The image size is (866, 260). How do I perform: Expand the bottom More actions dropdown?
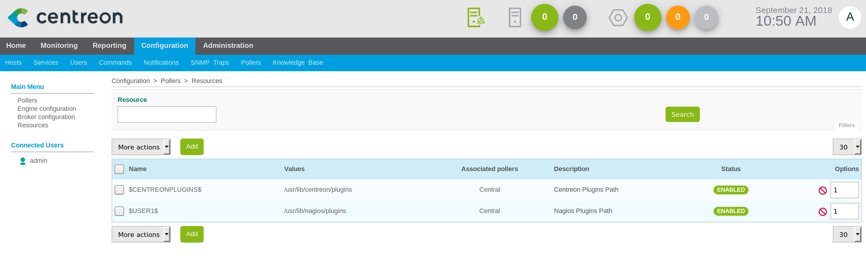[141, 235]
